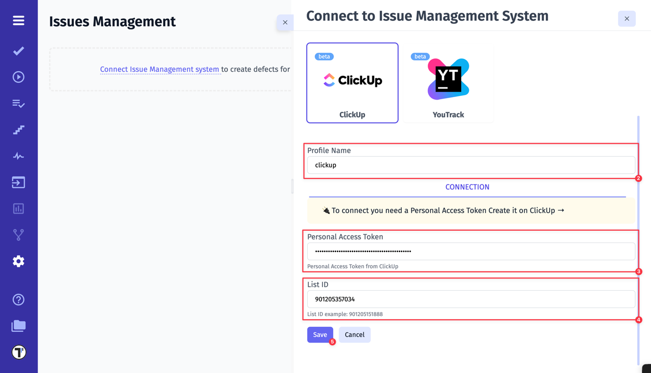Select the test cases checkmark icon
Viewport: 651px width, 373px height.
[18, 51]
